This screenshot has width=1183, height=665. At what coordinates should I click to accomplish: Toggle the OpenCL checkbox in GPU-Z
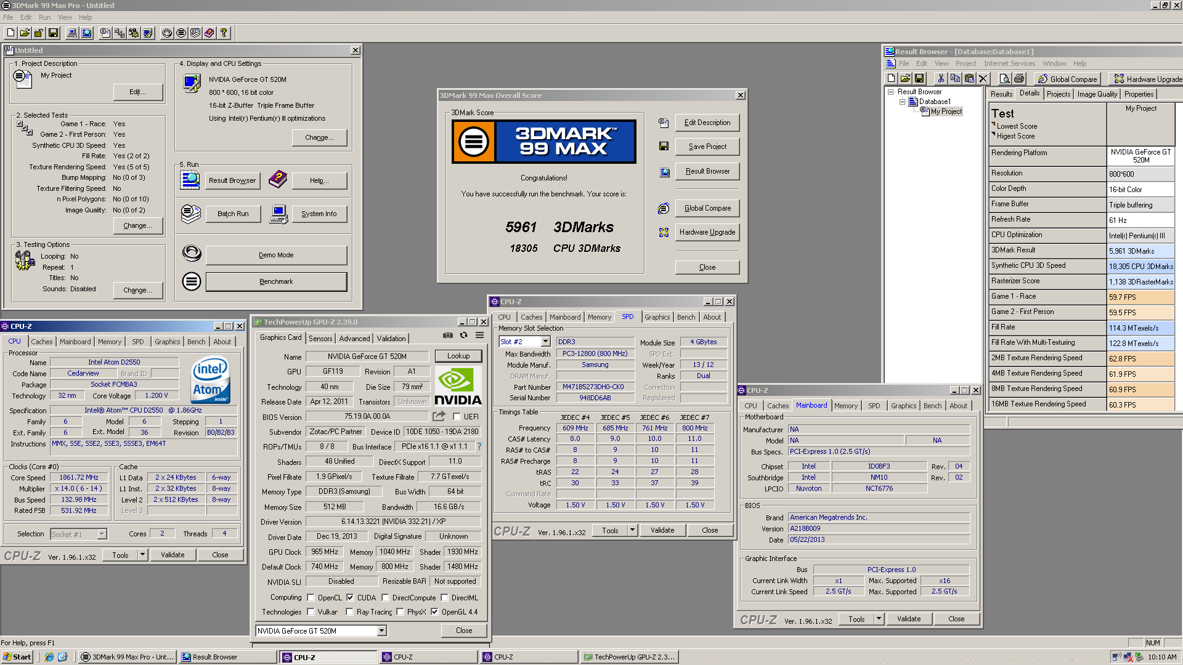click(311, 598)
